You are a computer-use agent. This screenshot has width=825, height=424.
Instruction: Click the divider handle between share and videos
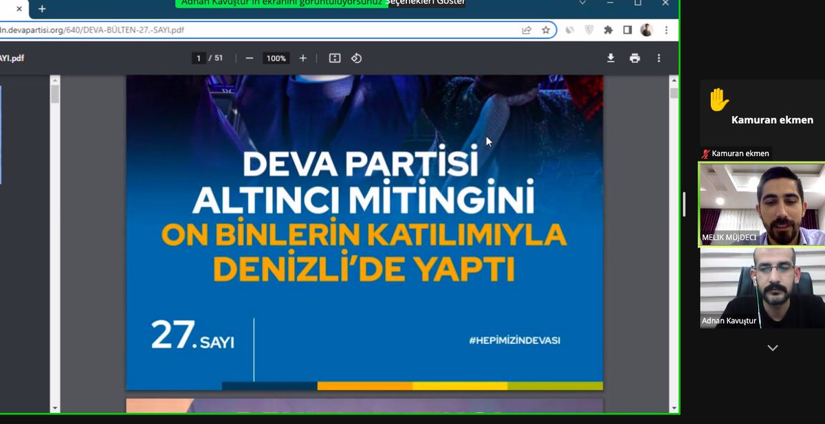[x=684, y=204]
